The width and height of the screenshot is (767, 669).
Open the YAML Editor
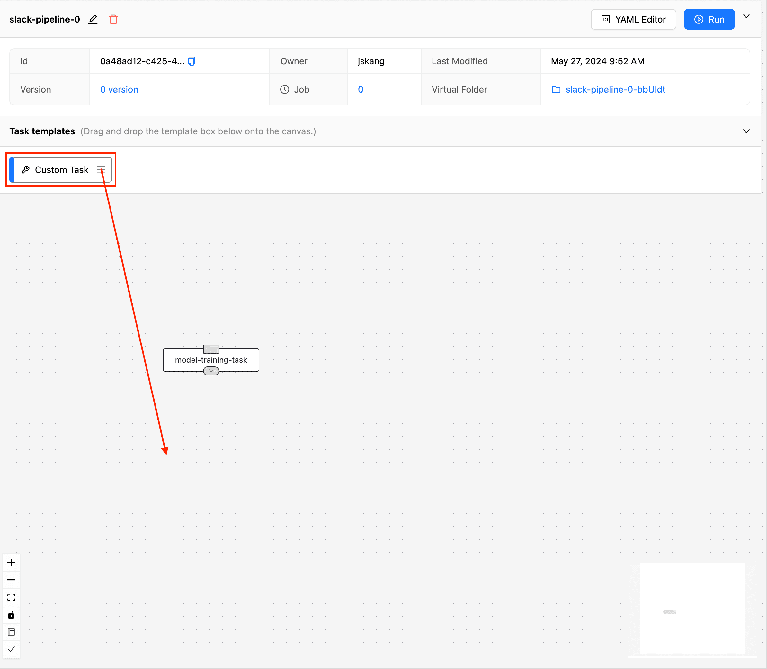pos(633,19)
